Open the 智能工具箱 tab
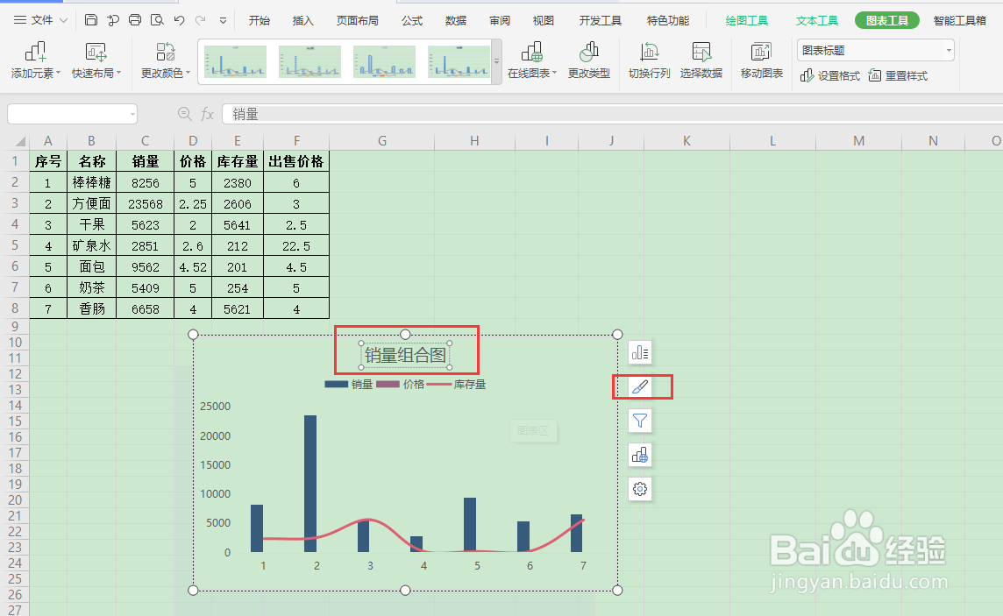This screenshot has height=616, width=1003. [x=959, y=21]
